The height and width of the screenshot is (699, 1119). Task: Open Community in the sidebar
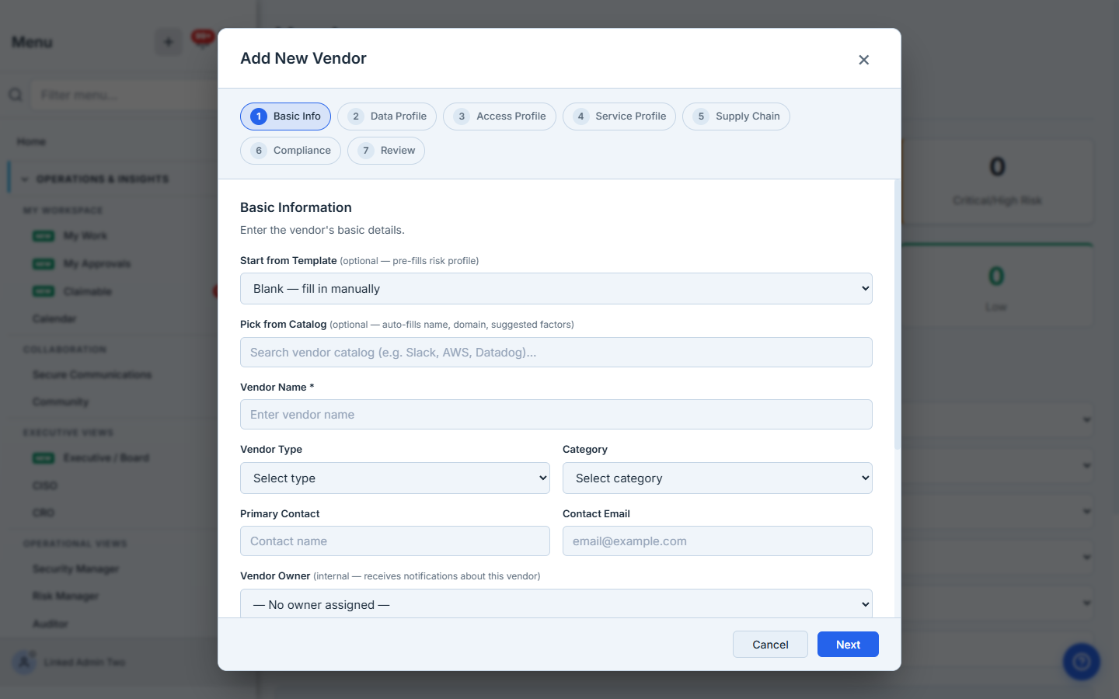pos(61,402)
